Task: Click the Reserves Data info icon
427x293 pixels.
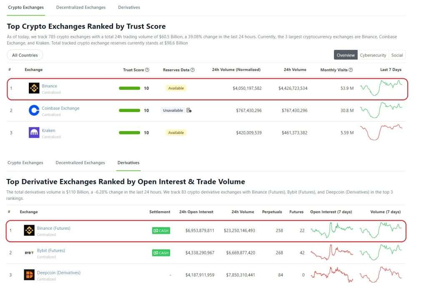Action: click(x=193, y=70)
